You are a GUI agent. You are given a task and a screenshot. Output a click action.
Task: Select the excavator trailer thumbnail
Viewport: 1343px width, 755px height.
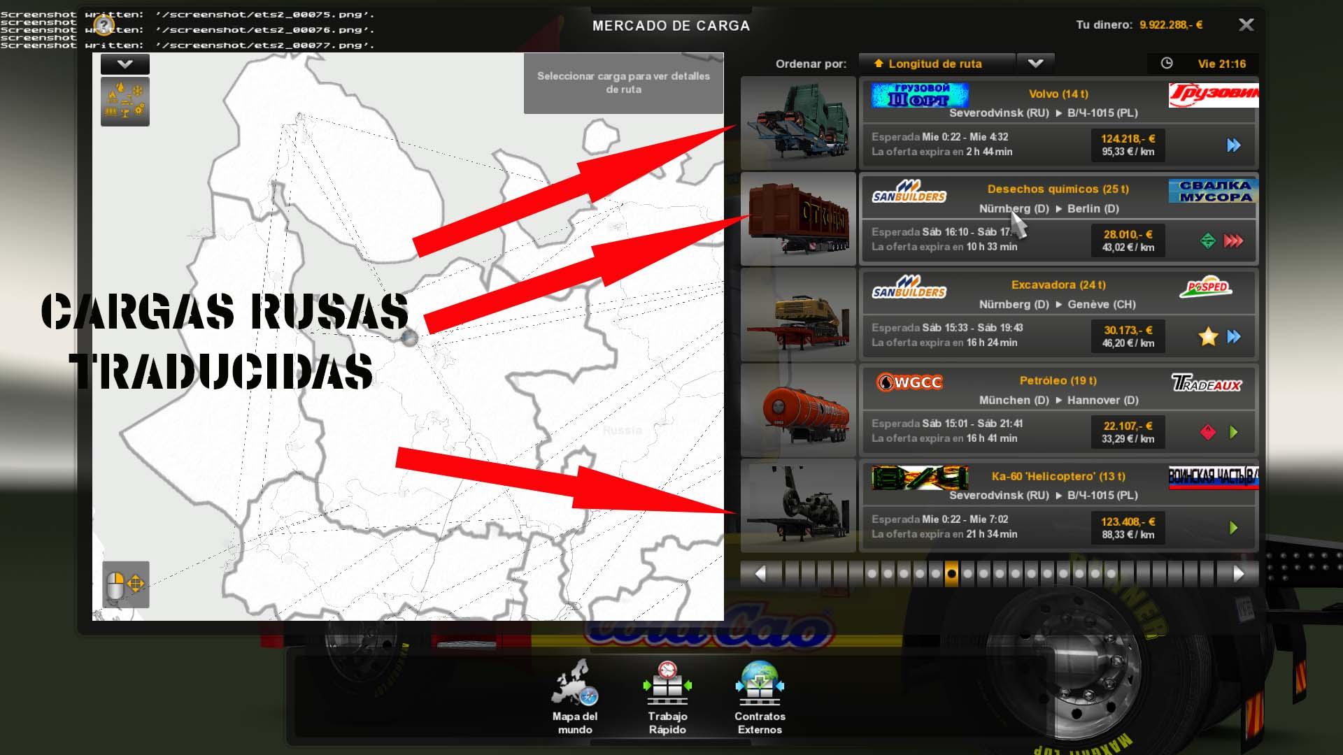[x=798, y=315]
